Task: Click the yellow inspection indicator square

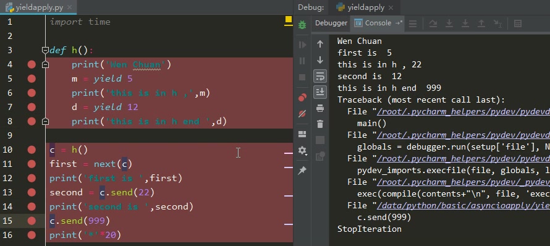Action: (x=289, y=20)
